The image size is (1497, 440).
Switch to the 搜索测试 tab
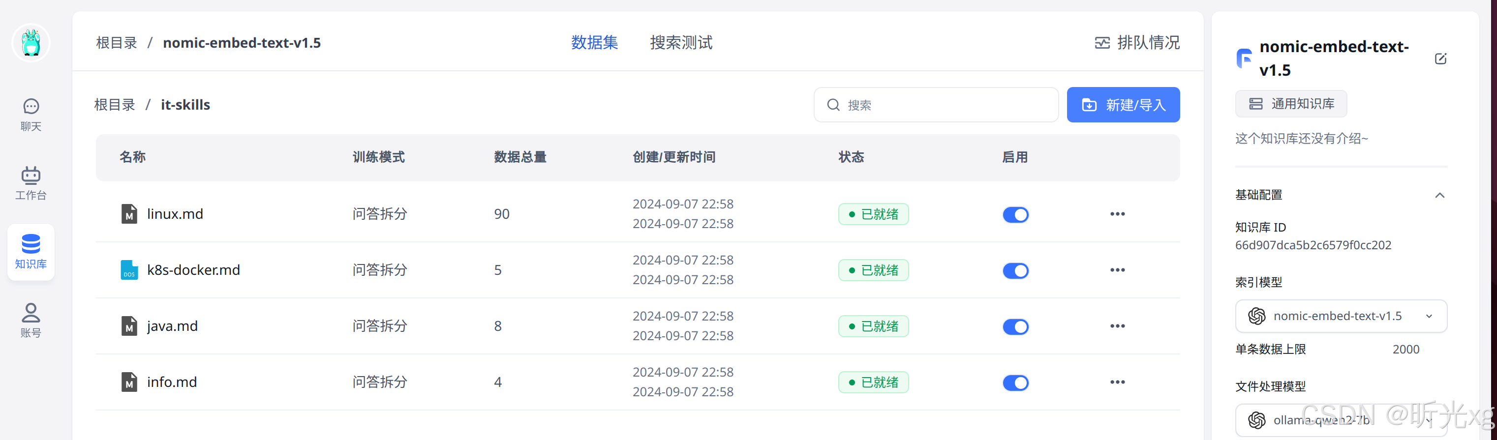[680, 42]
